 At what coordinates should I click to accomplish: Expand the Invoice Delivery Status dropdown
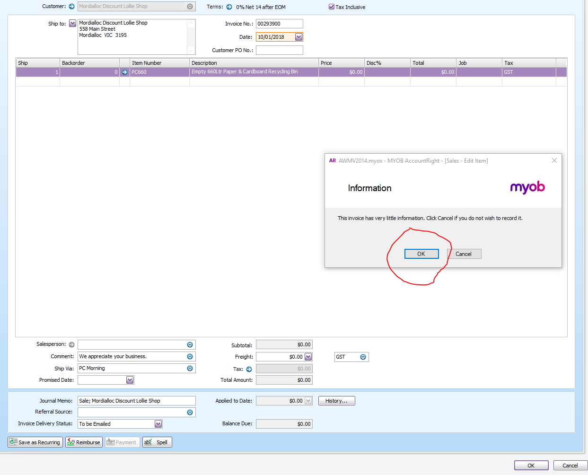pyautogui.click(x=158, y=424)
